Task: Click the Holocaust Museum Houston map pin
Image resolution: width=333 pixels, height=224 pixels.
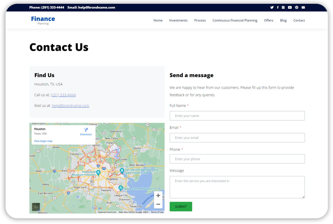Action: (x=98, y=172)
